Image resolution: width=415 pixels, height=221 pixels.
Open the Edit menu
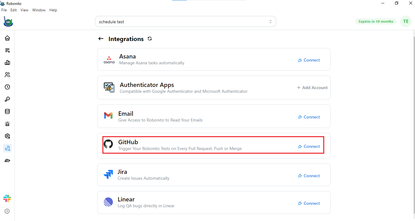pyautogui.click(x=13, y=10)
